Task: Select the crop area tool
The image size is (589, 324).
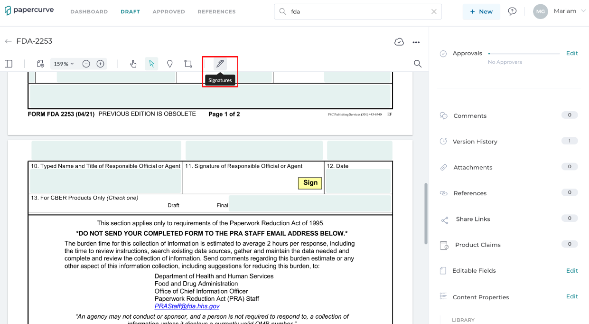Action: [x=188, y=64]
